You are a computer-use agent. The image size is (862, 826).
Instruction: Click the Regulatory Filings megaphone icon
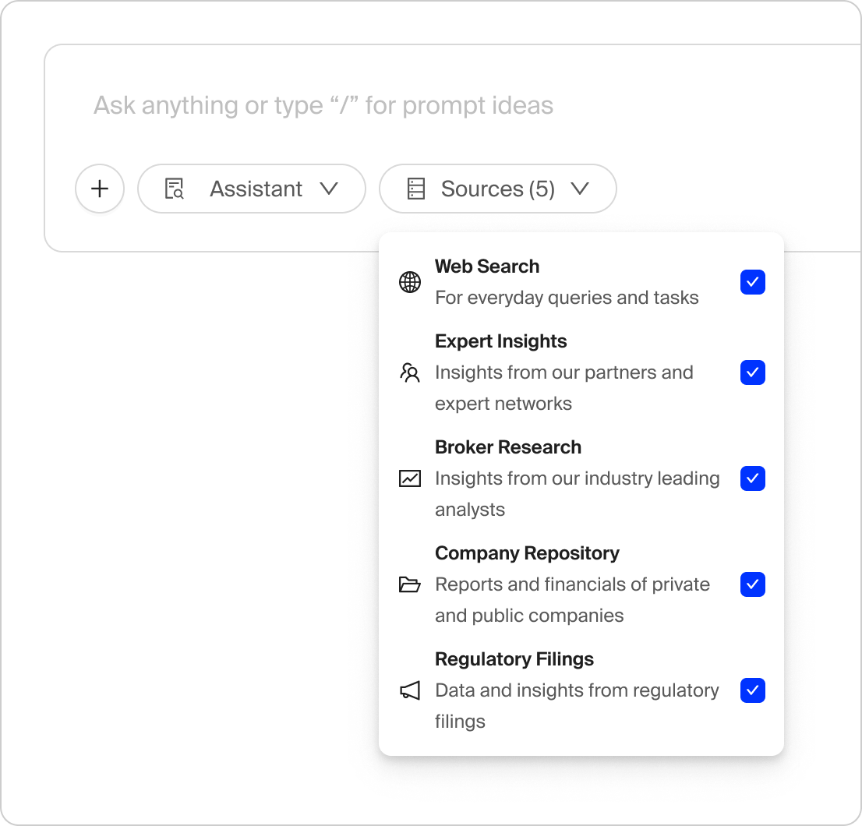tap(410, 690)
